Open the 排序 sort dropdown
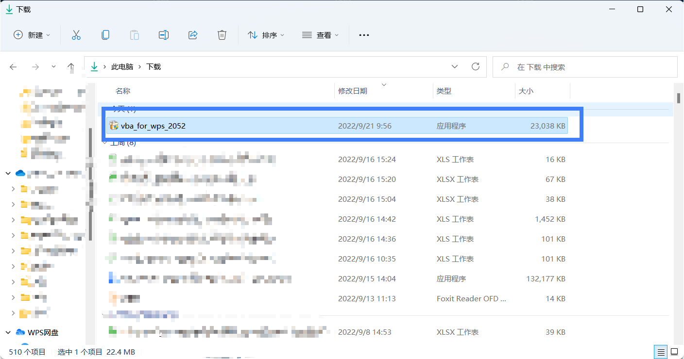Viewport: 684px width, 359px height. point(266,35)
